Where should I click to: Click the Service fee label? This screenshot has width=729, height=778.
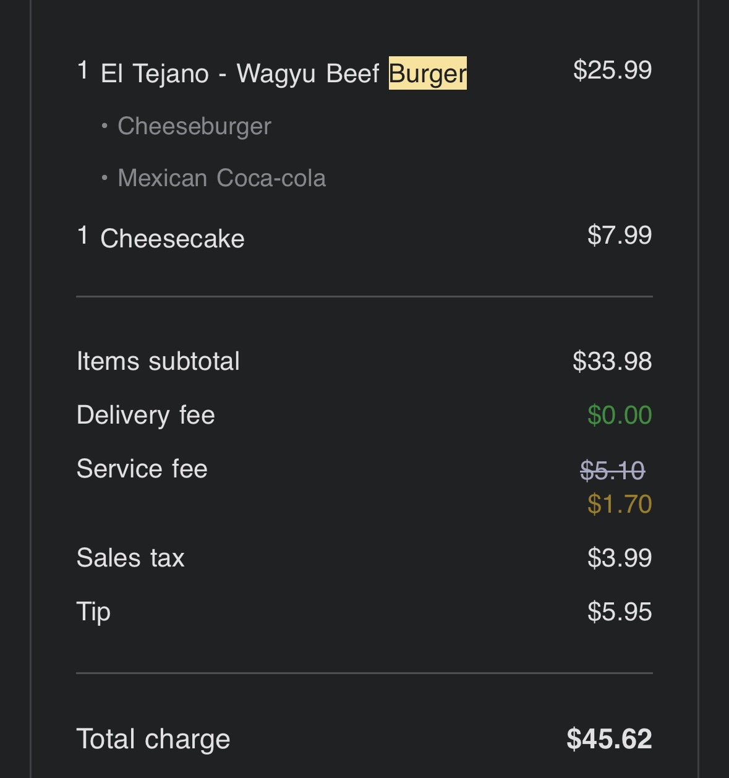[142, 469]
